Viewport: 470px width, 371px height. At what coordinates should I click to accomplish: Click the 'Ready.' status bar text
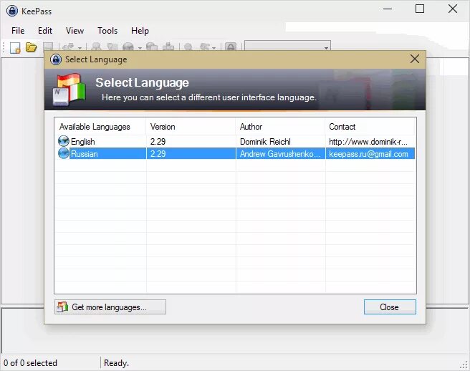(116, 363)
